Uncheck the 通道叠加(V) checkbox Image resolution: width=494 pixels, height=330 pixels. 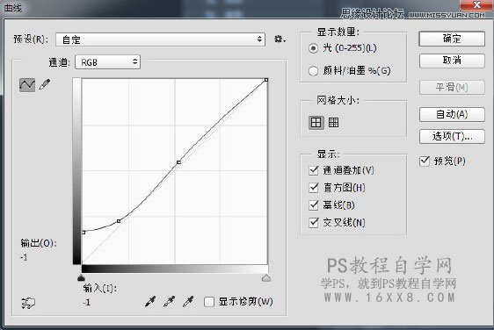pos(314,170)
